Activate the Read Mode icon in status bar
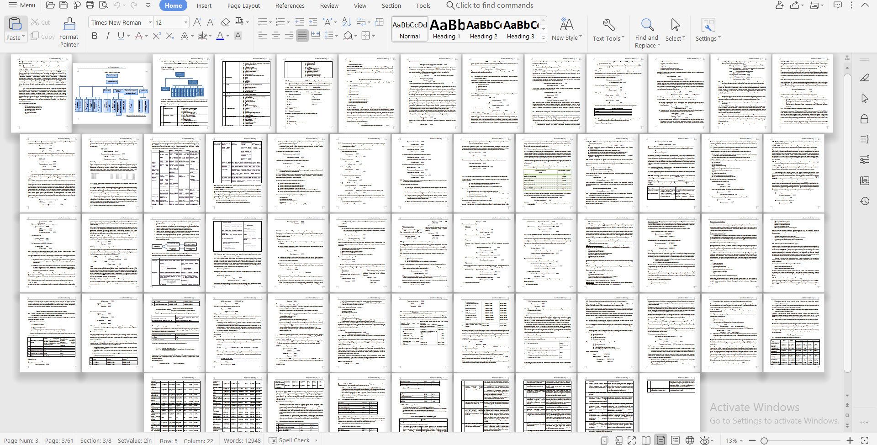Screen dimensions: 877x445 pyautogui.click(x=646, y=440)
